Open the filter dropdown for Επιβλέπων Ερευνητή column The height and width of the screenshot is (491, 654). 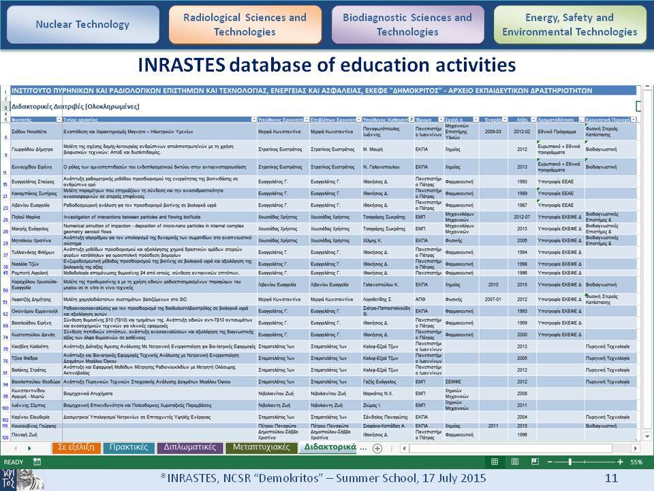(358, 120)
